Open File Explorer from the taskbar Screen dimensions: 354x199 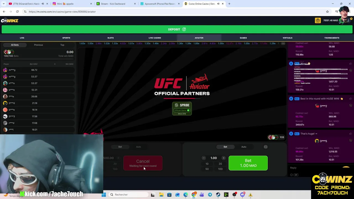click(161, 195)
